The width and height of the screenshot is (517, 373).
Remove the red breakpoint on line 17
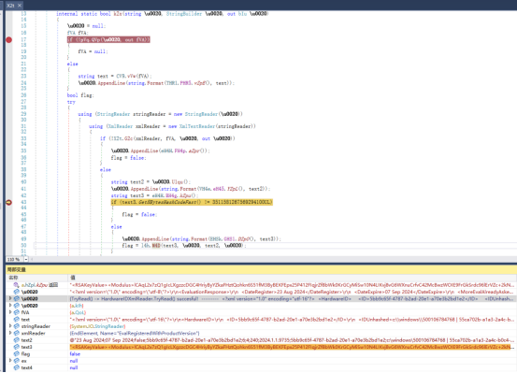click(x=9, y=40)
